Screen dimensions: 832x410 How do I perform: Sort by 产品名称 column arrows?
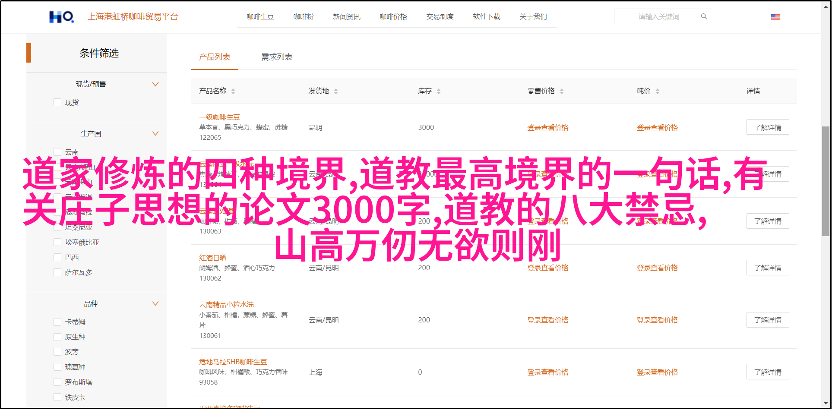tap(233, 91)
